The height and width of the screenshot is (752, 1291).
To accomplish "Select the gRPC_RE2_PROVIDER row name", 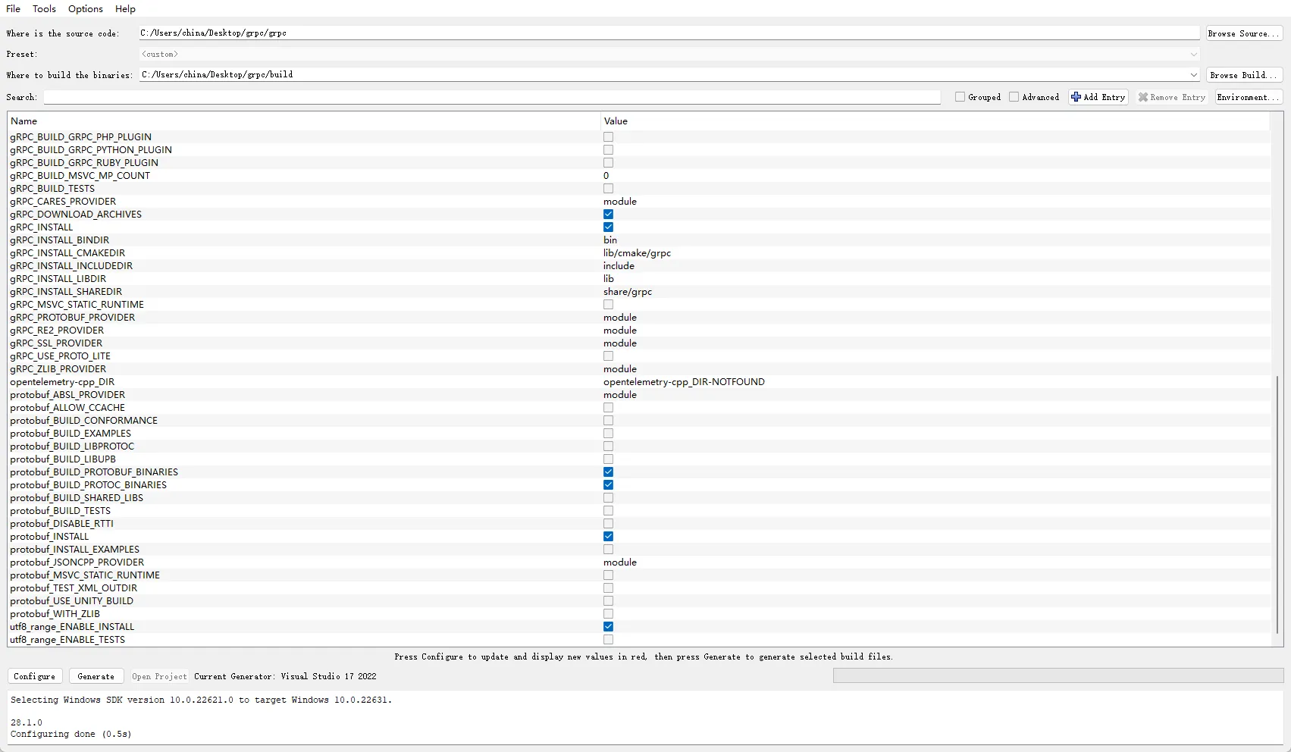I will pyautogui.click(x=57, y=331).
